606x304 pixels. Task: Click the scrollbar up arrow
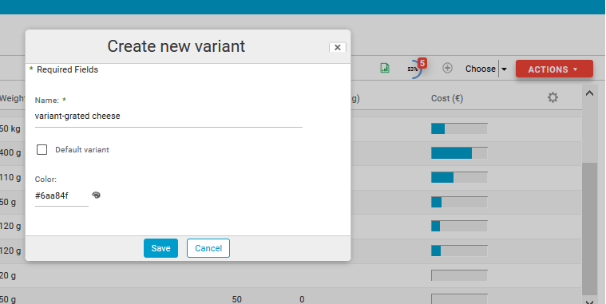pos(589,93)
